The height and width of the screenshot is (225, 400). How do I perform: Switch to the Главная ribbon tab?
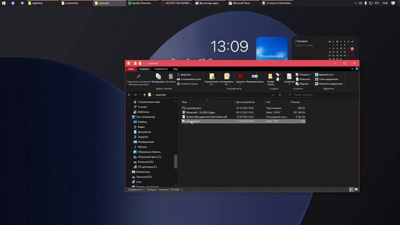click(x=144, y=69)
